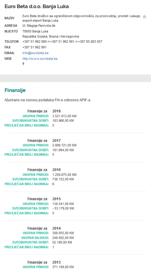Click 2018 UKUPAN PRIHOD value 3.521.913,00 KM
The image size is (151, 269).
[x=64, y=116]
